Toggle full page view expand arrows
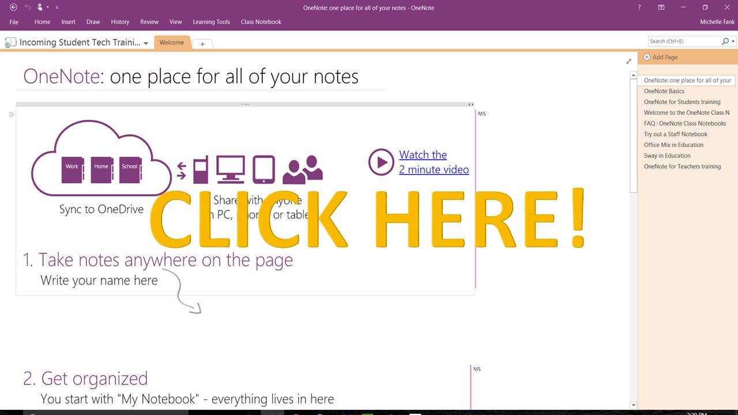 point(628,61)
